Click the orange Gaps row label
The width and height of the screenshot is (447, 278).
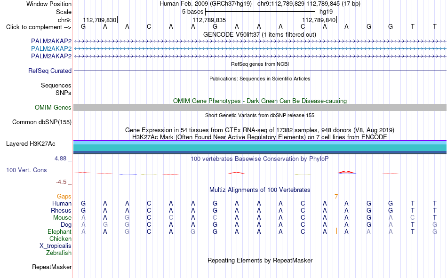[x=64, y=196]
